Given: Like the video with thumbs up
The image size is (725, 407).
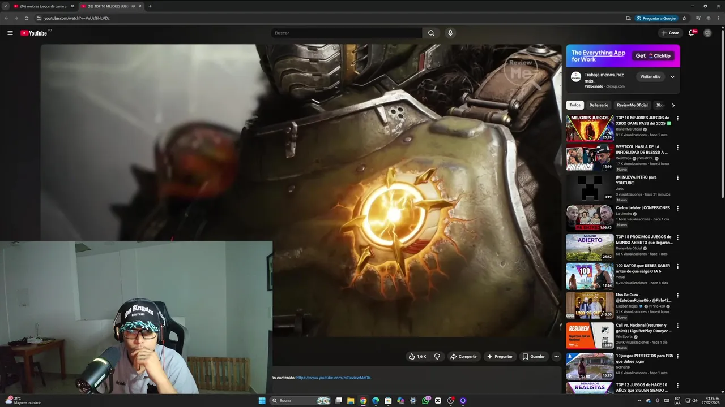Looking at the screenshot, I should (x=417, y=357).
